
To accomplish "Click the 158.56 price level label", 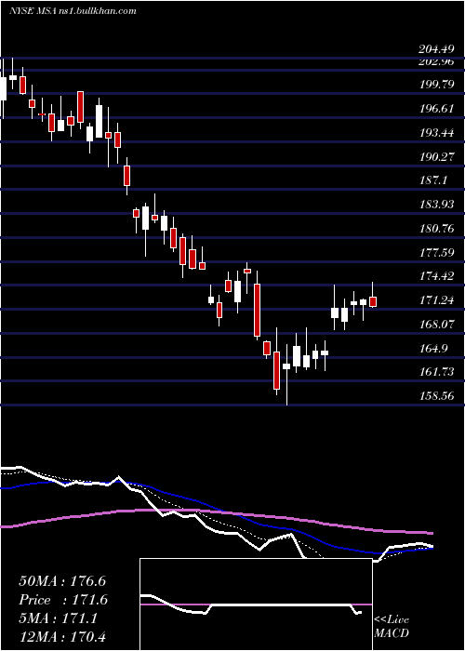I will 436,395.
